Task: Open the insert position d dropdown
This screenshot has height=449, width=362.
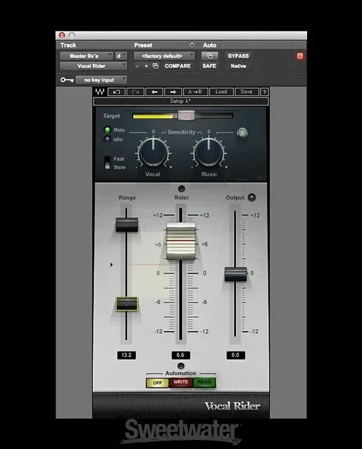Action: pos(121,56)
